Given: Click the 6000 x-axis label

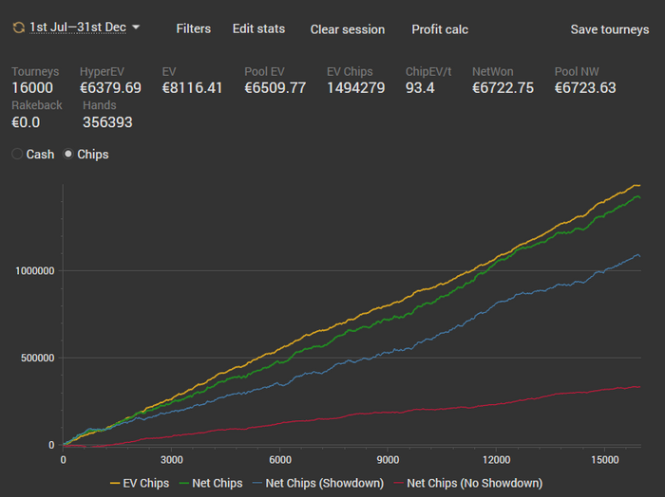Looking at the screenshot, I should 280,460.
